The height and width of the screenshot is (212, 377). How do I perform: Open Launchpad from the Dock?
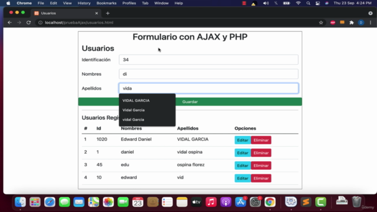35,202
